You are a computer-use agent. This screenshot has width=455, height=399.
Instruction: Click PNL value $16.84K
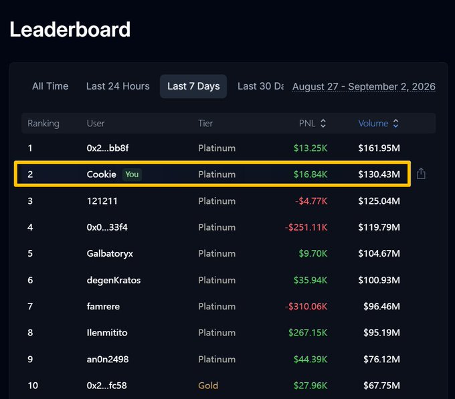(x=310, y=174)
